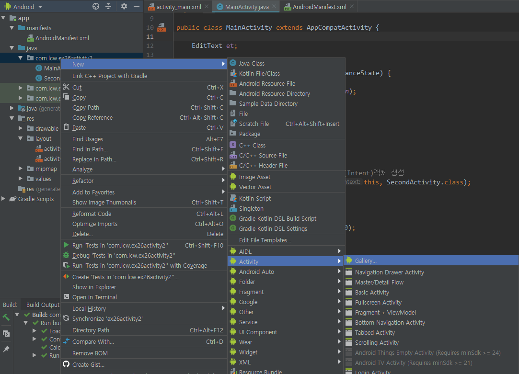Open Local History submenu
Viewport: 519px width, 374px height.
[144, 308]
